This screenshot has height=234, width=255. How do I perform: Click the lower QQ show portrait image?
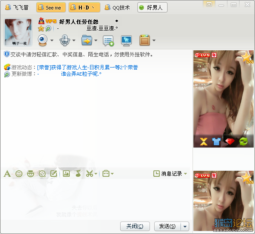tap(224, 201)
